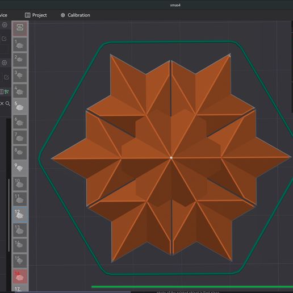
Task: Select plate 14 thumbnail
Action: click(20, 245)
